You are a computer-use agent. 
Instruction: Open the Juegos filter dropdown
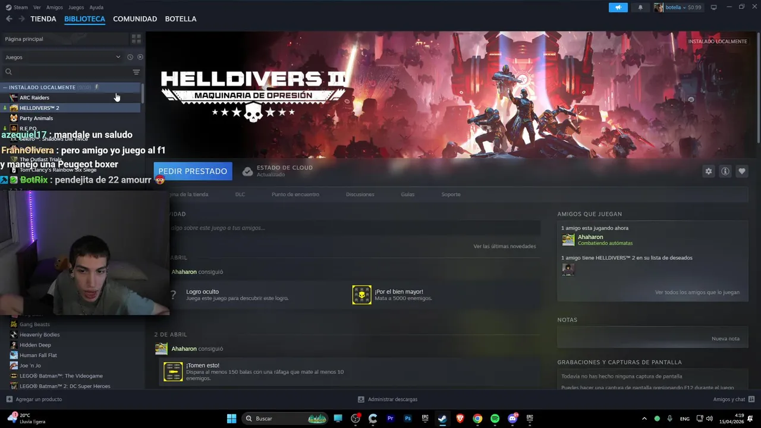click(62, 57)
